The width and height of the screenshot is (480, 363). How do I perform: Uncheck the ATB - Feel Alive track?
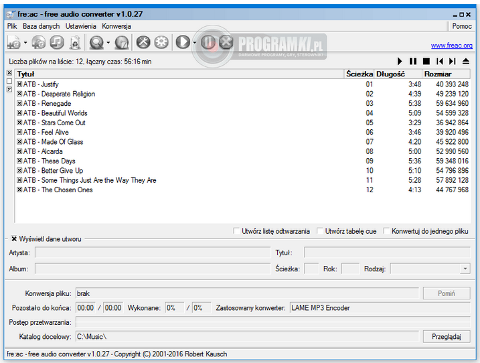[19, 132]
